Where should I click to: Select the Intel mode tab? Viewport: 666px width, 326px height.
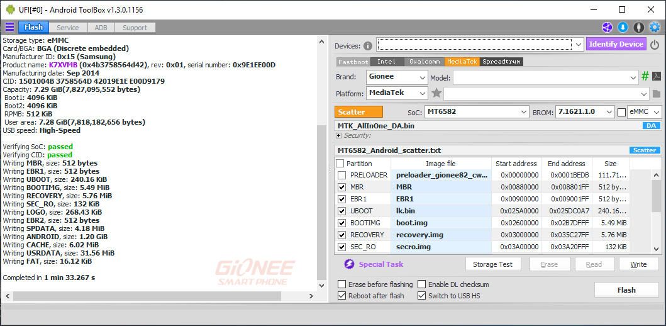pyautogui.click(x=387, y=62)
